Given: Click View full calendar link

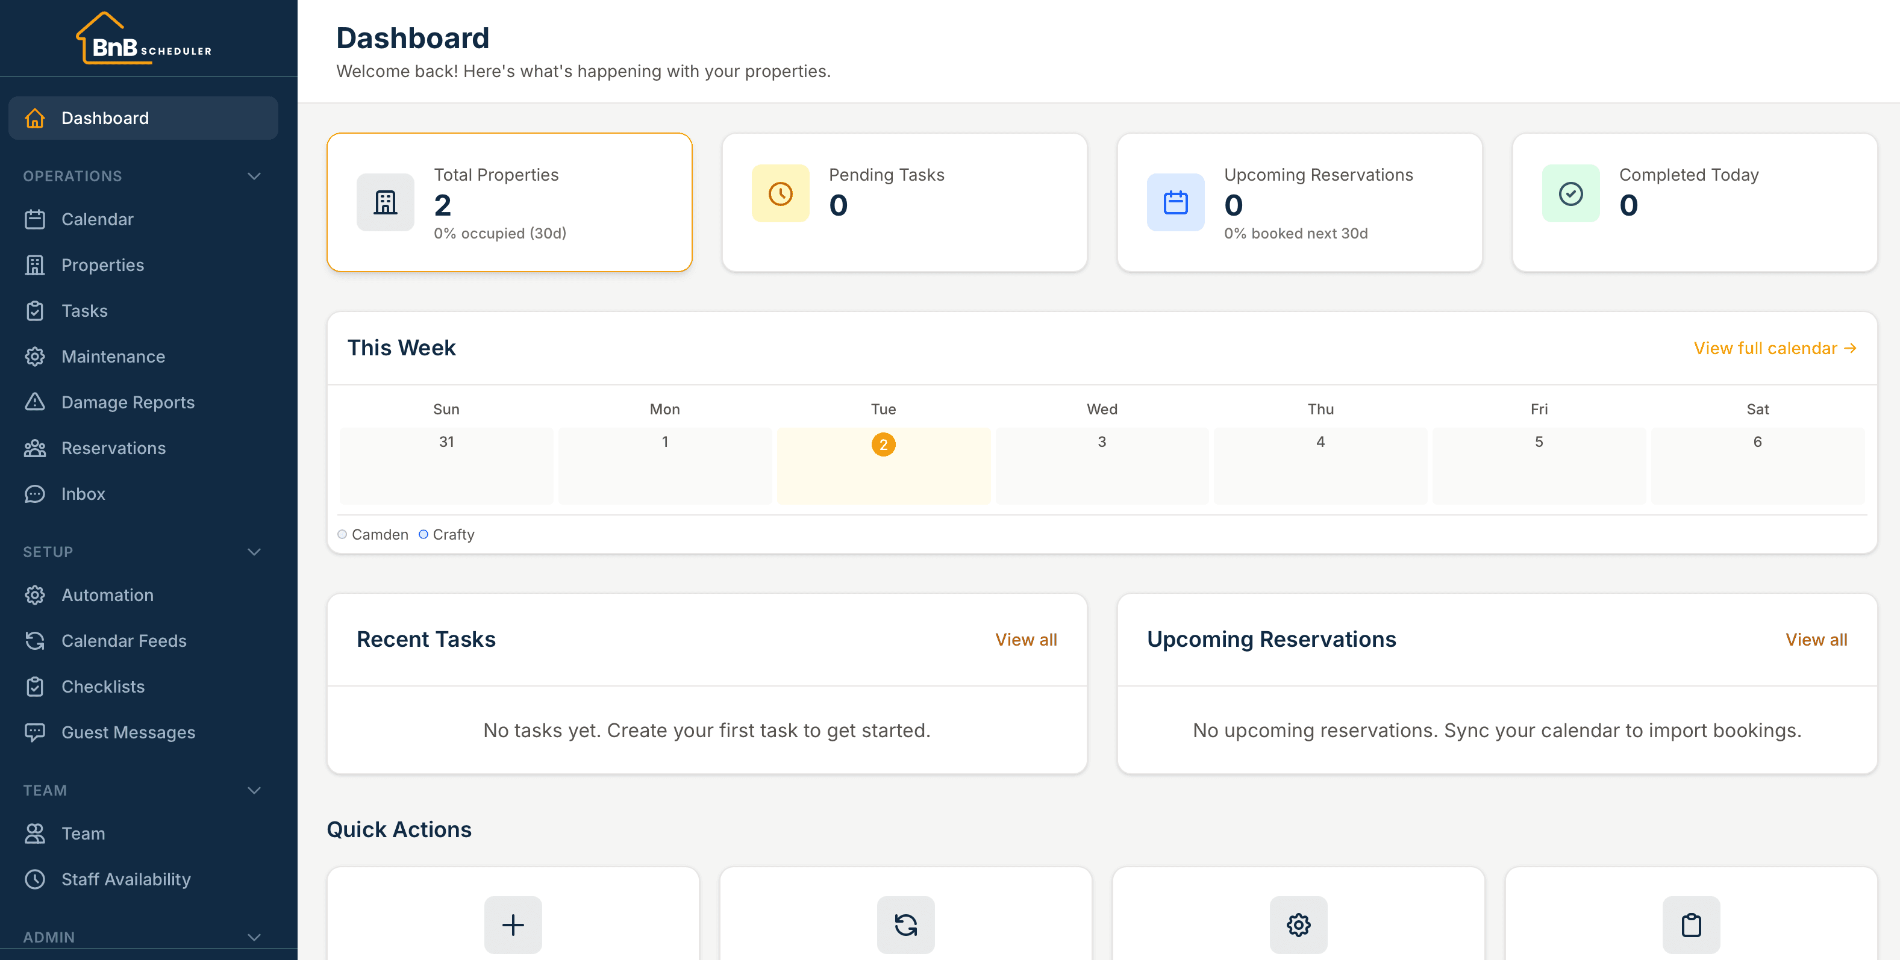Looking at the screenshot, I should pyautogui.click(x=1775, y=348).
